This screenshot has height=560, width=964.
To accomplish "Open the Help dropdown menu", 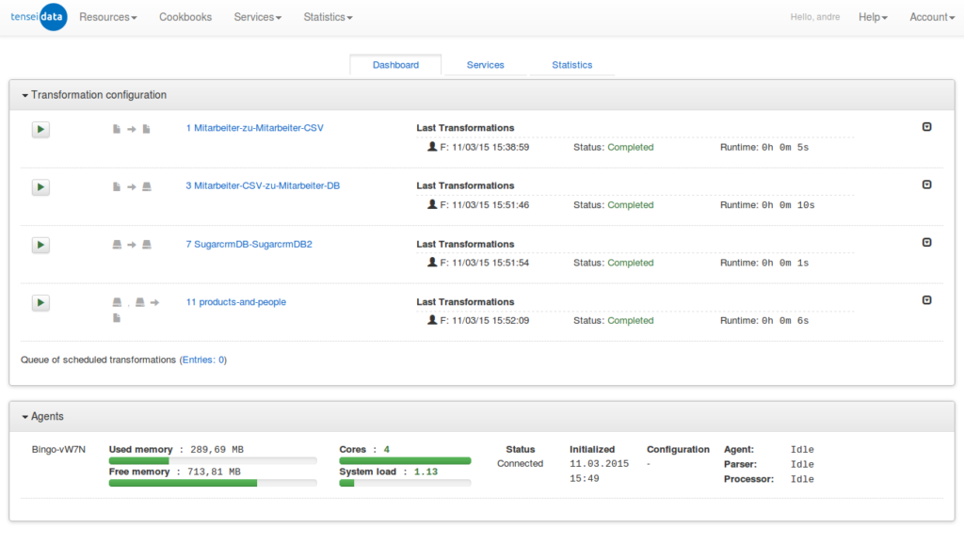I will pos(873,17).
